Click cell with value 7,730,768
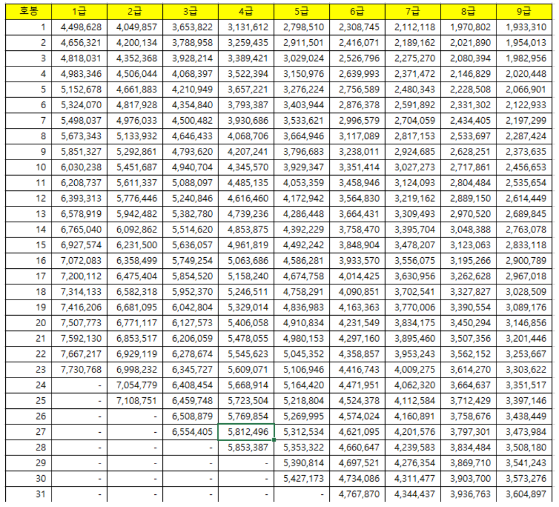The height and width of the screenshot is (507, 559). point(79,370)
